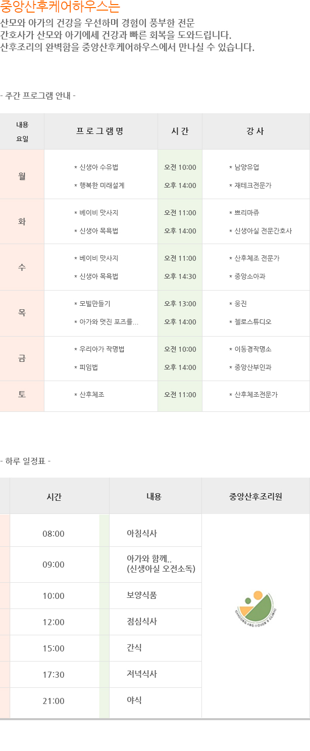Screen dimensions: 310x751
Task: Click the 아가와 멋진 포즈를... entry
Action: pyautogui.click(x=106, y=322)
